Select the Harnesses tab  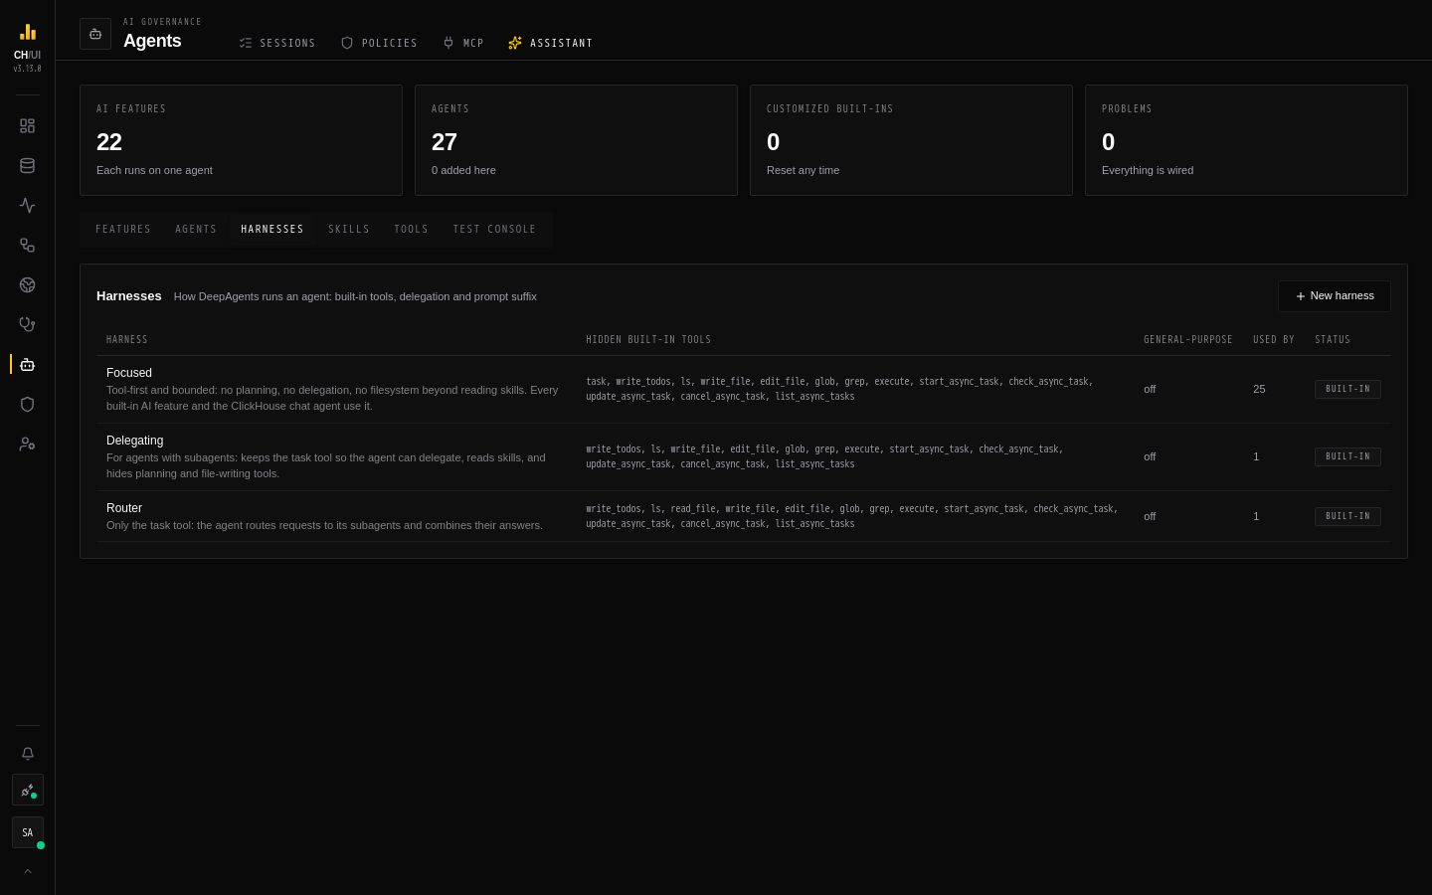272,230
